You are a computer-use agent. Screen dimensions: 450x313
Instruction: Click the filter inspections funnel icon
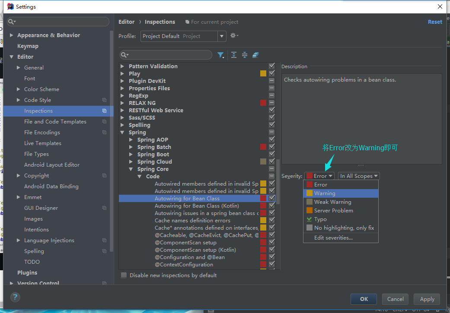[221, 55]
